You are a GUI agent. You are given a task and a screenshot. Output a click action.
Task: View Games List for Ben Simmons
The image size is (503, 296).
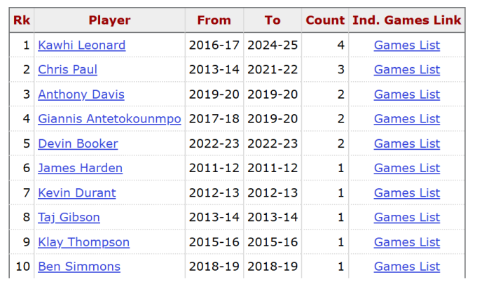(406, 267)
